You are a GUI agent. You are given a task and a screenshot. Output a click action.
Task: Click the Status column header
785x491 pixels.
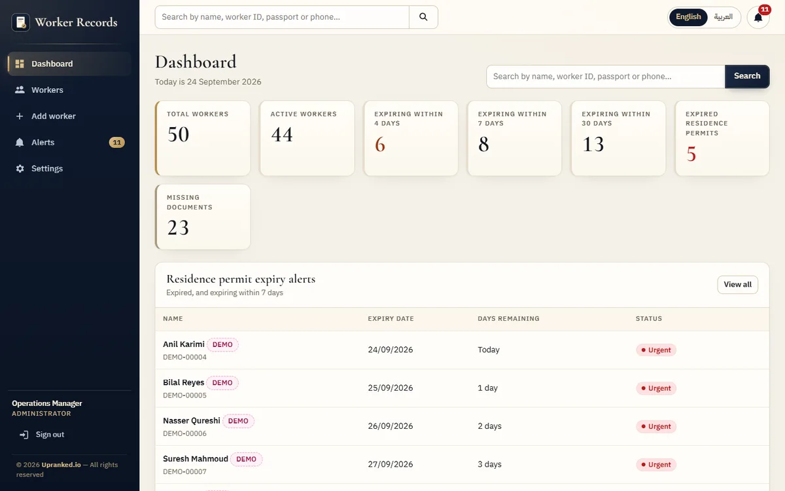click(x=649, y=319)
